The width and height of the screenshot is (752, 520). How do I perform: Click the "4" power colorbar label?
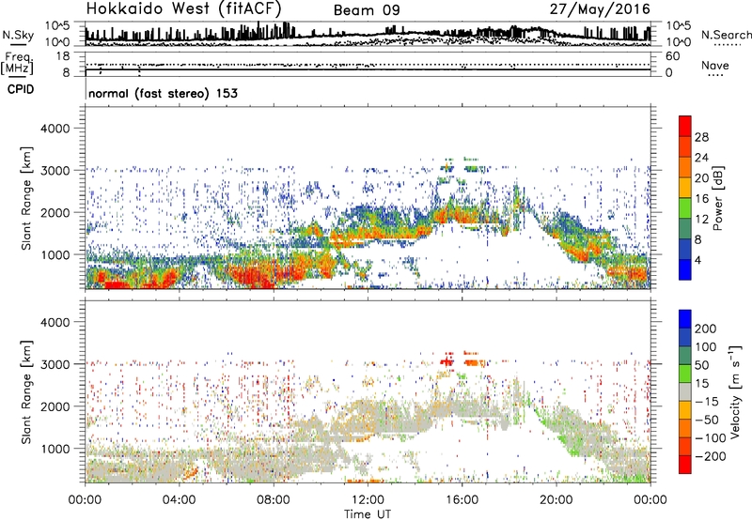(697, 260)
